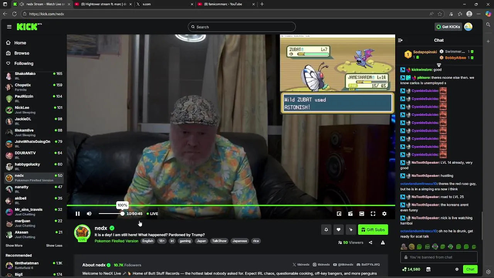This screenshot has width=494, height=278.
Task: Switch to the Hightower stream YouTube tab
Action: [103, 4]
